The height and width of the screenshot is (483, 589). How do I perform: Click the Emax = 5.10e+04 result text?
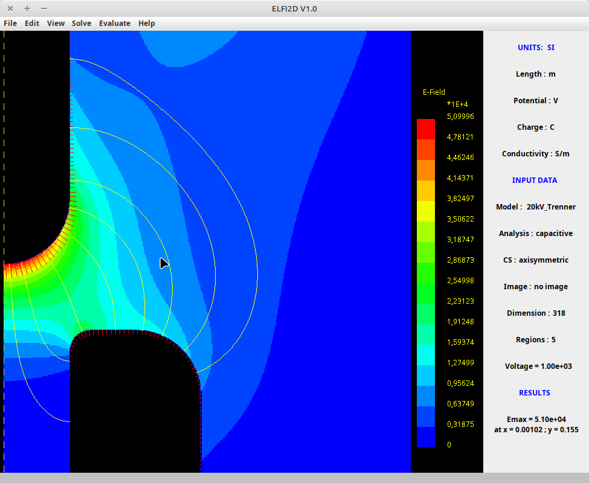536,419
